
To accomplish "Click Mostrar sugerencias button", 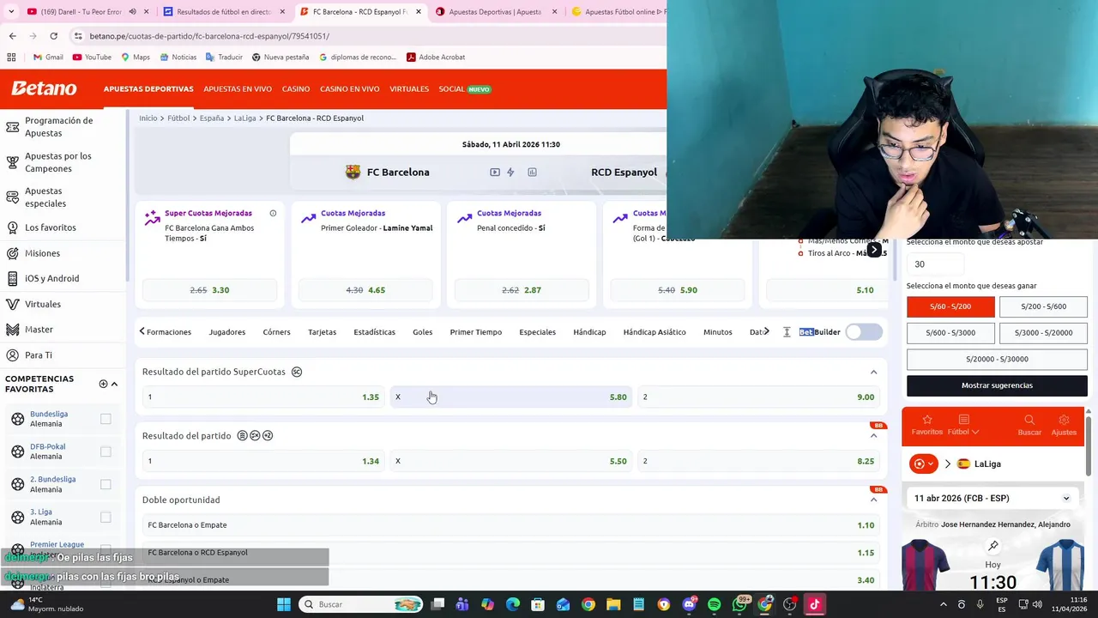I will (997, 385).
